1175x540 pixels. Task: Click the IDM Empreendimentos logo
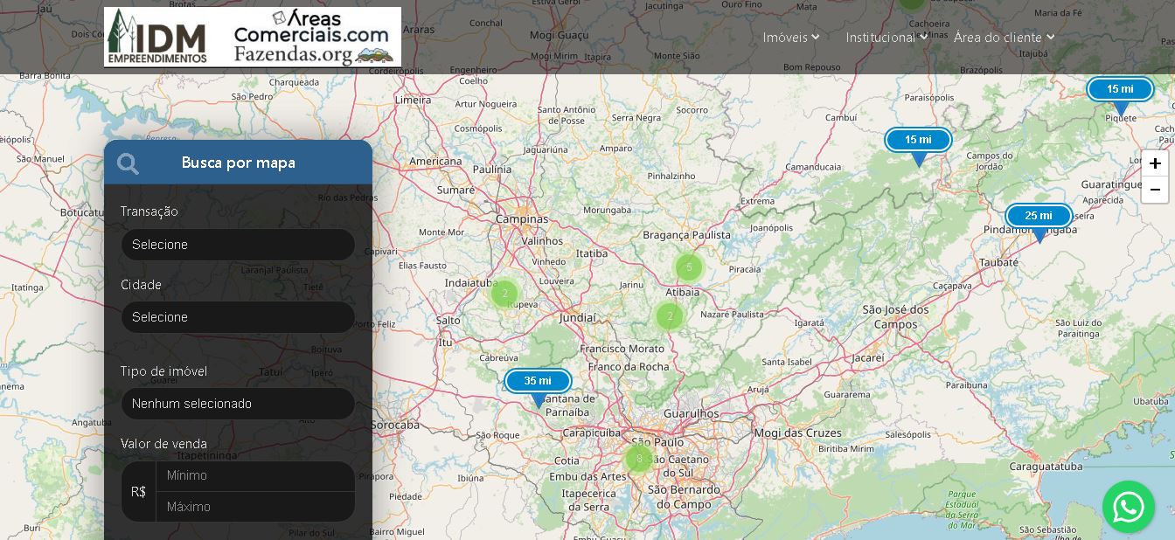[157, 38]
